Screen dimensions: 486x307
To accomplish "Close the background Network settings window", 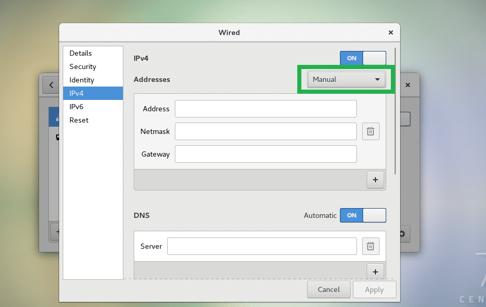I will coord(408,84).
